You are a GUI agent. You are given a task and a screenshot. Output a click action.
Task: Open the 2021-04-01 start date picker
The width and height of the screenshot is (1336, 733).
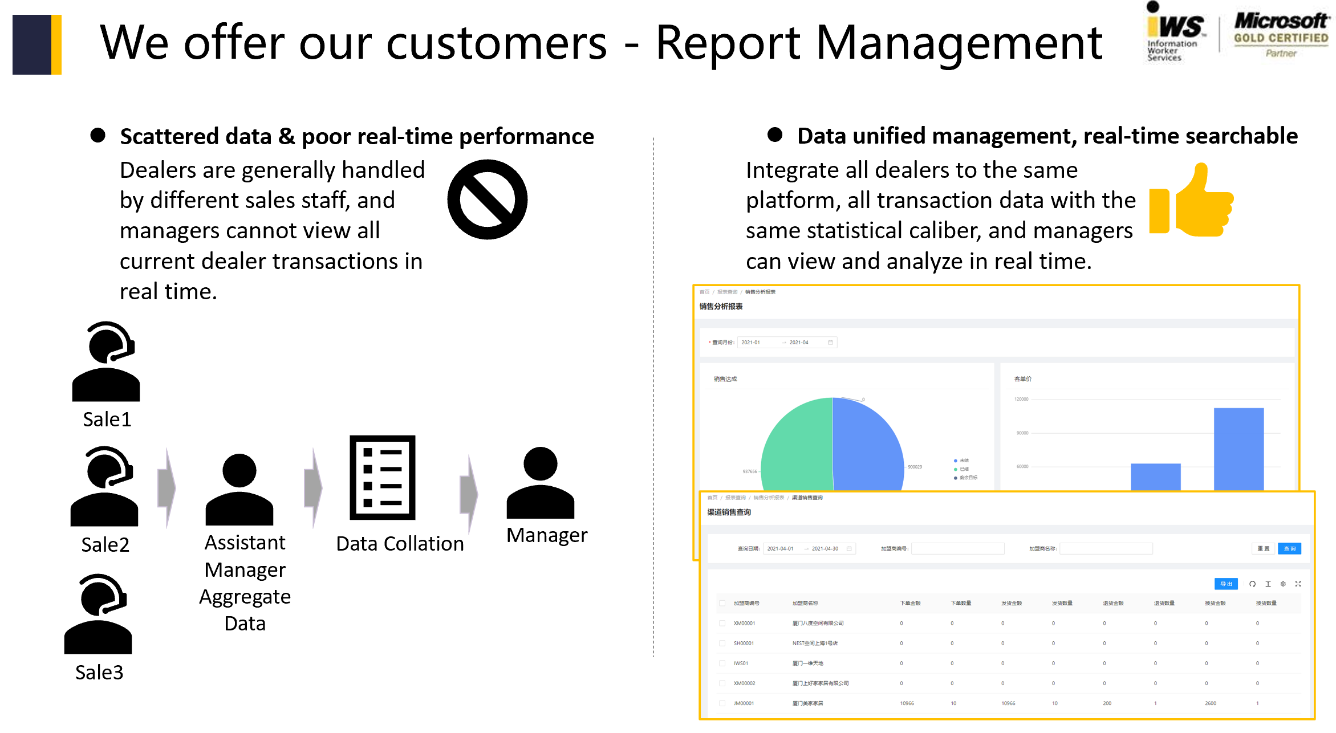pos(780,549)
